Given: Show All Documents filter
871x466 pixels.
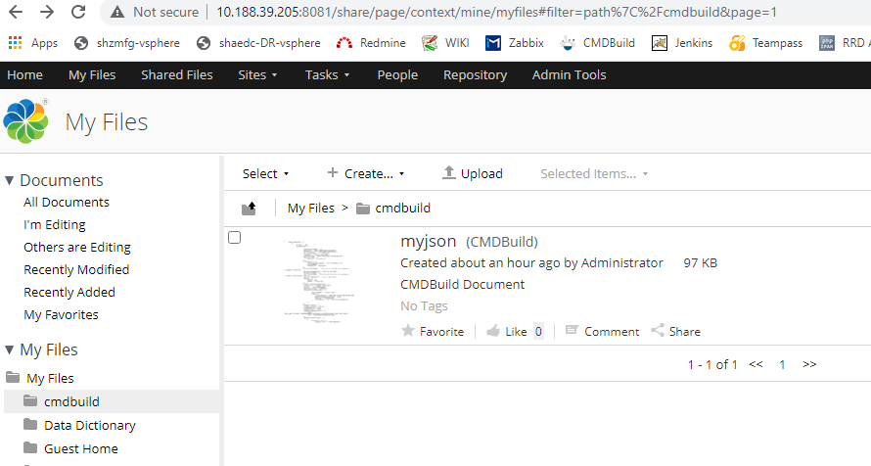Looking at the screenshot, I should click(x=67, y=203).
